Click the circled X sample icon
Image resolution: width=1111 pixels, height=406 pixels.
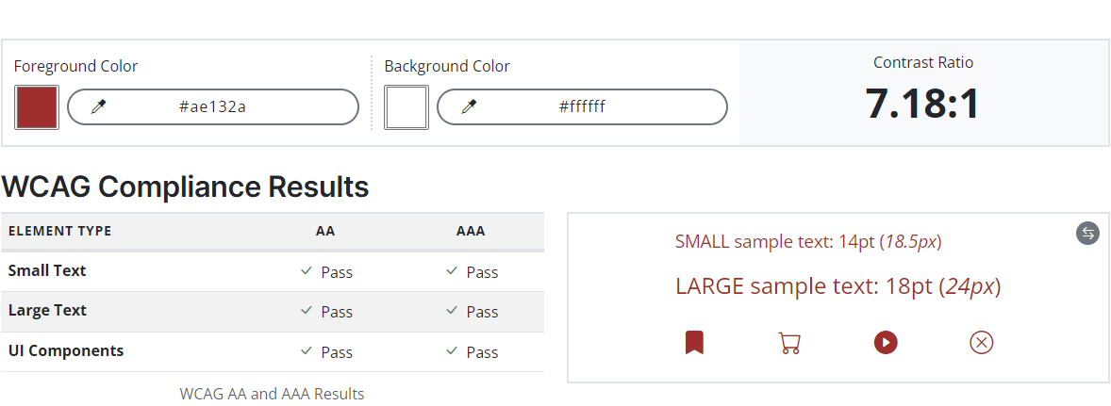tap(982, 343)
